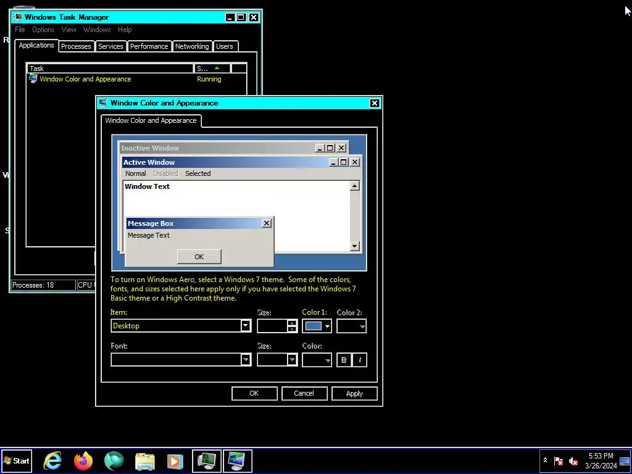Viewport: 632px width, 474px height.
Task: Select the Window Color and Appearance dialog tab
Action: (151, 120)
